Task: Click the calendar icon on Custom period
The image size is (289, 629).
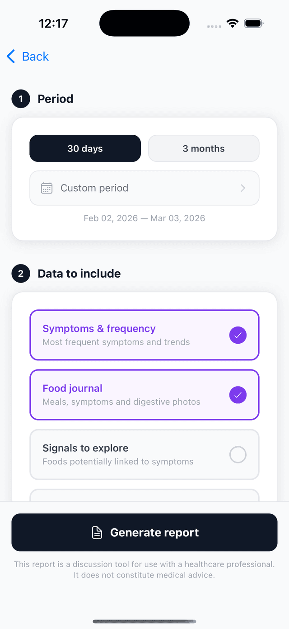Action: coord(47,188)
